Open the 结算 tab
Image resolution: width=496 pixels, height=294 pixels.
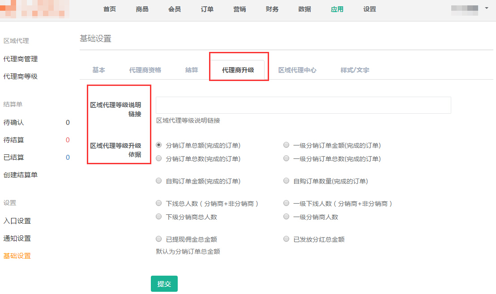tap(192, 70)
